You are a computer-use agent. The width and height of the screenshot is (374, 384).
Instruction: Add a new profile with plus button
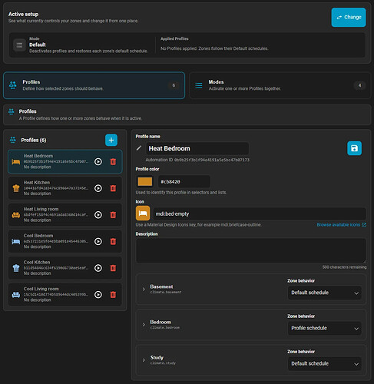pyautogui.click(x=111, y=140)
